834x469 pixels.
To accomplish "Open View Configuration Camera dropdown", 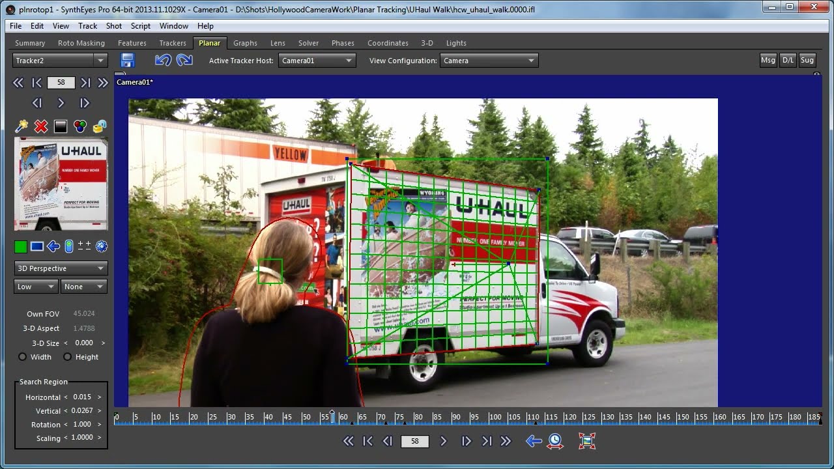I will [489, 61].
